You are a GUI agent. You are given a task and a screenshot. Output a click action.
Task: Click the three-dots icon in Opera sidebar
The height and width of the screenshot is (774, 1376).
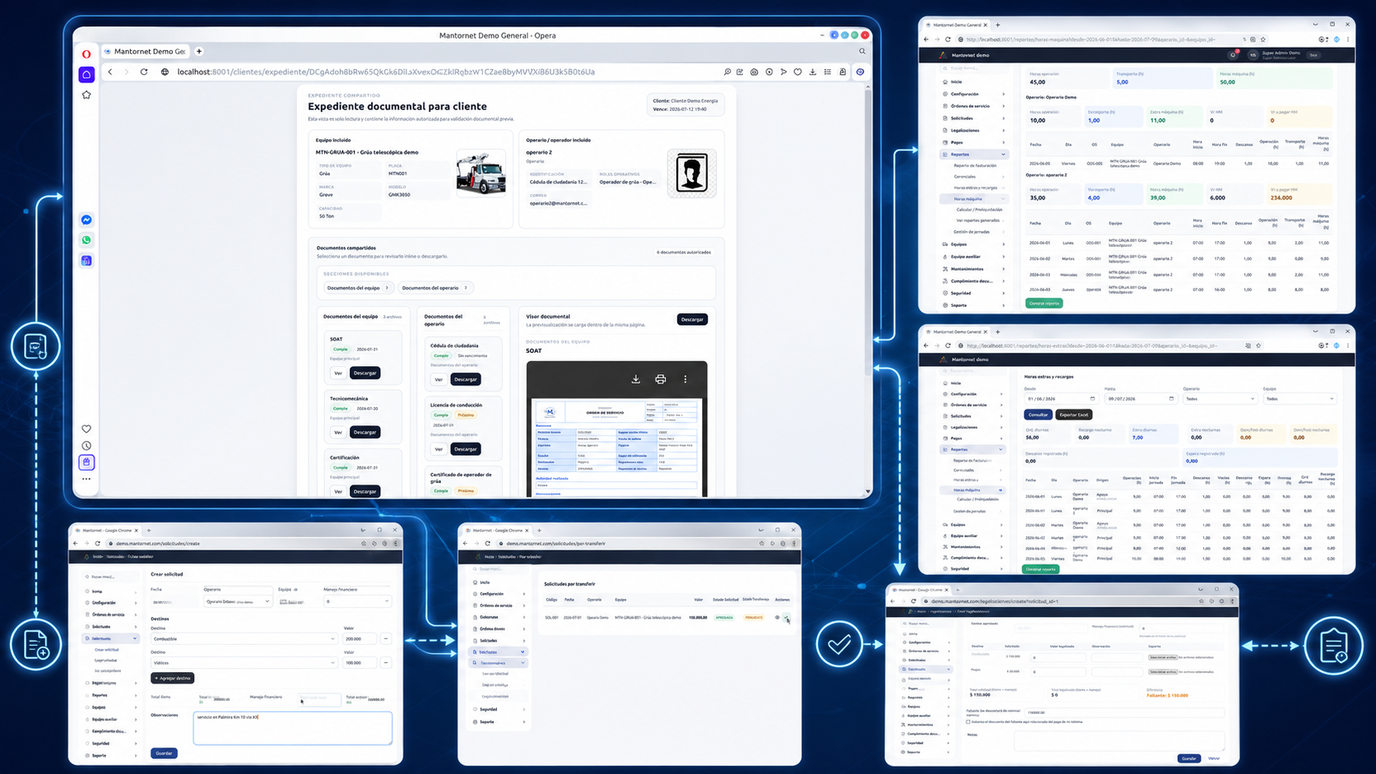(x=86, y=479)
